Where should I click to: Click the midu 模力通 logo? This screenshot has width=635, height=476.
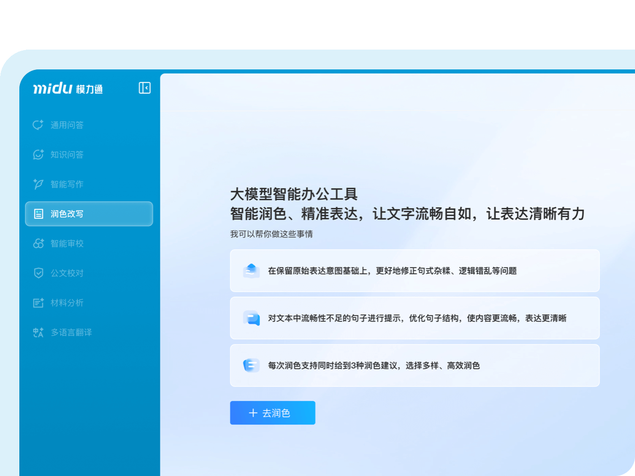tap(68, 88)
